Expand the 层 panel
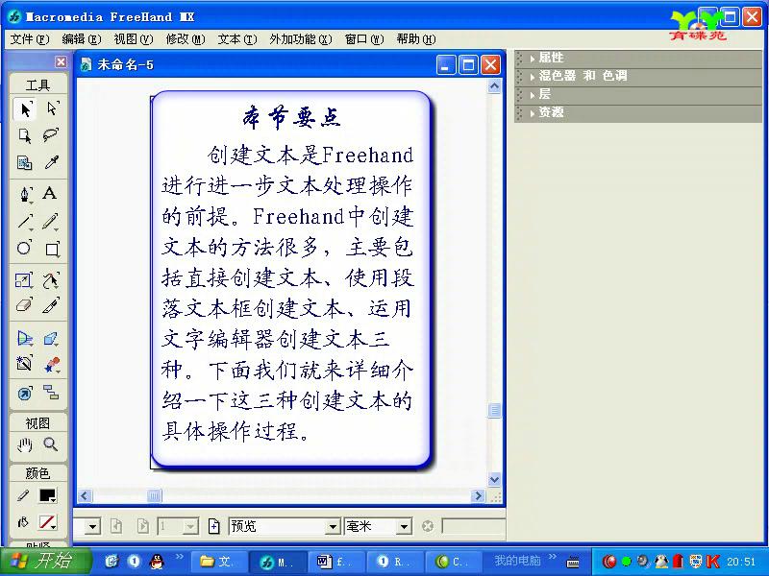 point(637,94)
